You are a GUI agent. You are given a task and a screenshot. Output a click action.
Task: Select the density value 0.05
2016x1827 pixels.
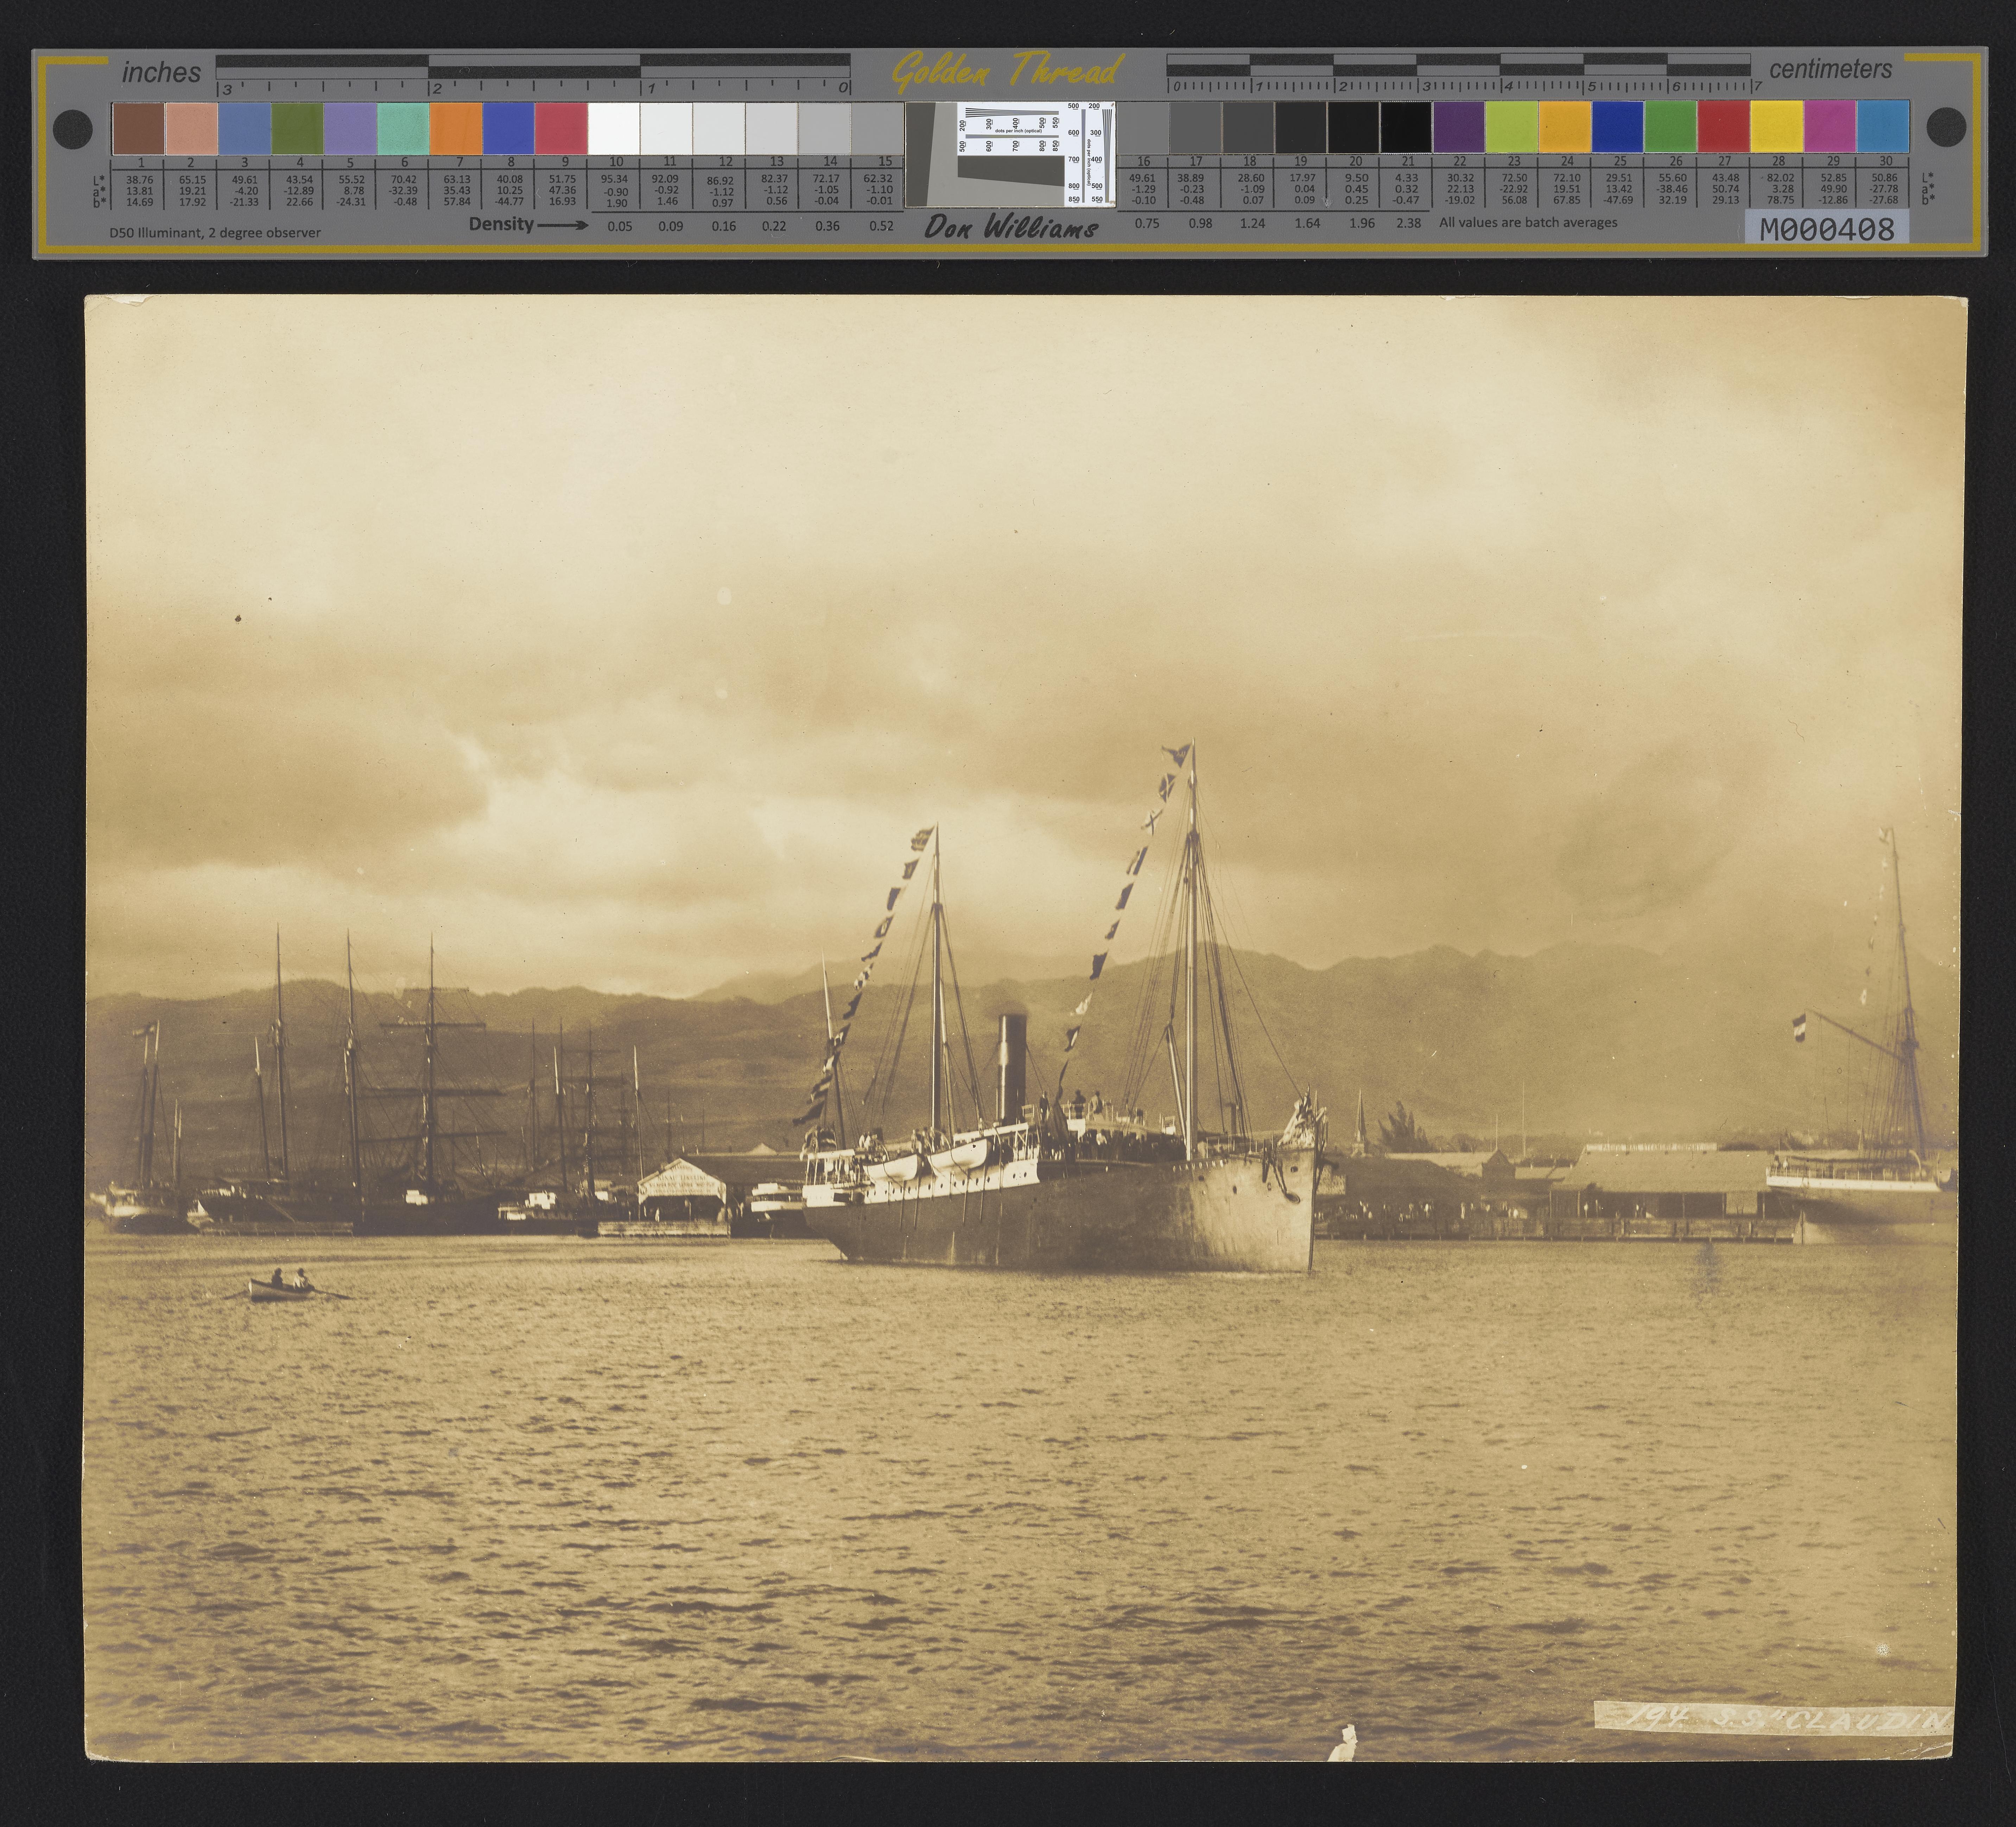[x=620, y=226]
